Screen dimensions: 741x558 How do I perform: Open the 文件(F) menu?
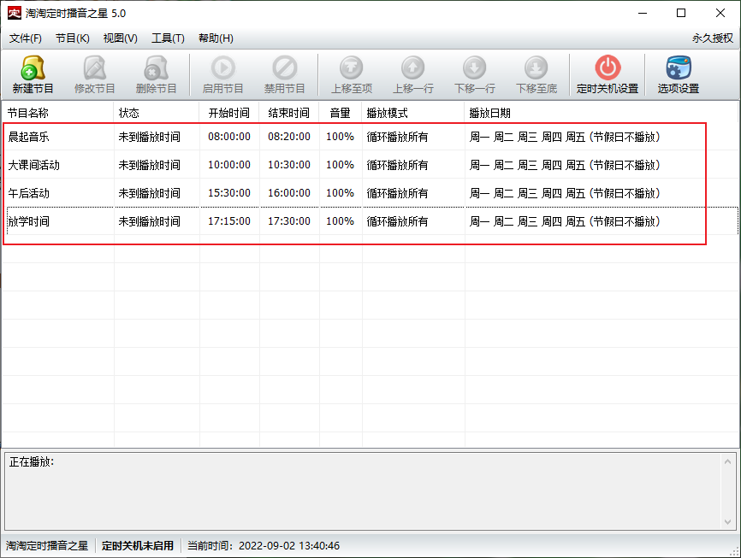coord(26,38)
